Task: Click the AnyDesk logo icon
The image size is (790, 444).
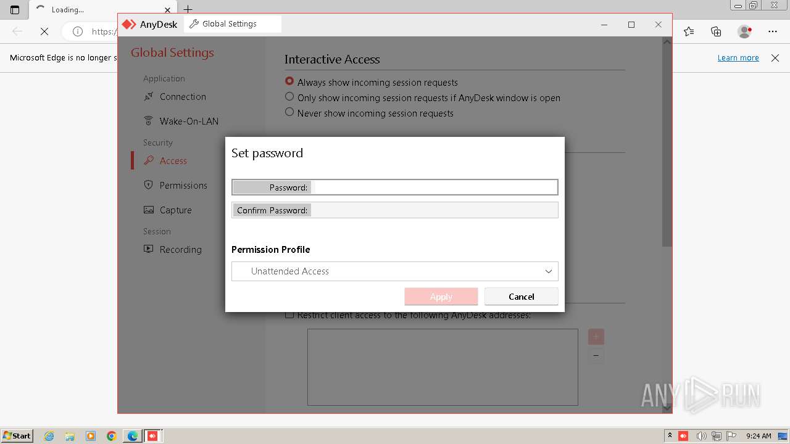Action: click(128, 24)
